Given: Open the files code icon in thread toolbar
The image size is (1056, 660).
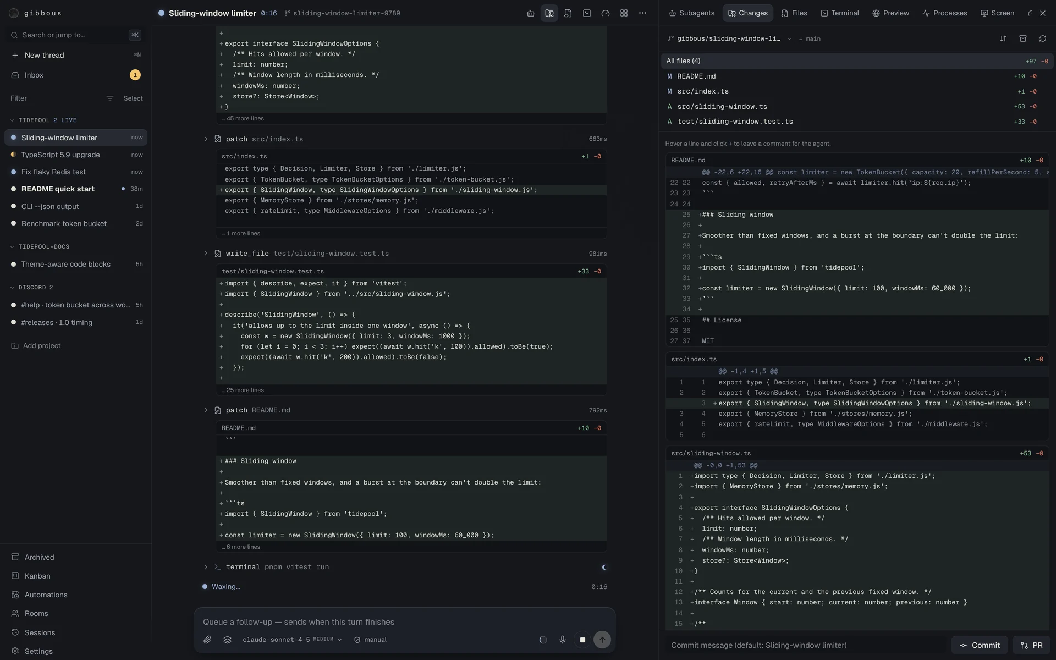Looking at the screenshot, I should [568, 13].
